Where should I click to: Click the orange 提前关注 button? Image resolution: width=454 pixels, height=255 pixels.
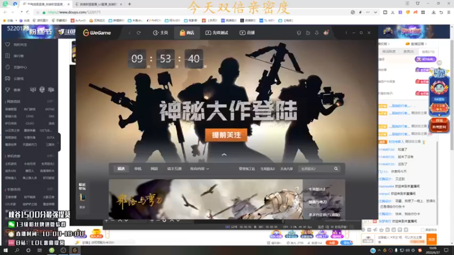(226, 135)
